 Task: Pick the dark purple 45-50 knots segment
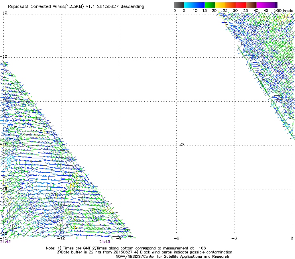coord(272,5)
